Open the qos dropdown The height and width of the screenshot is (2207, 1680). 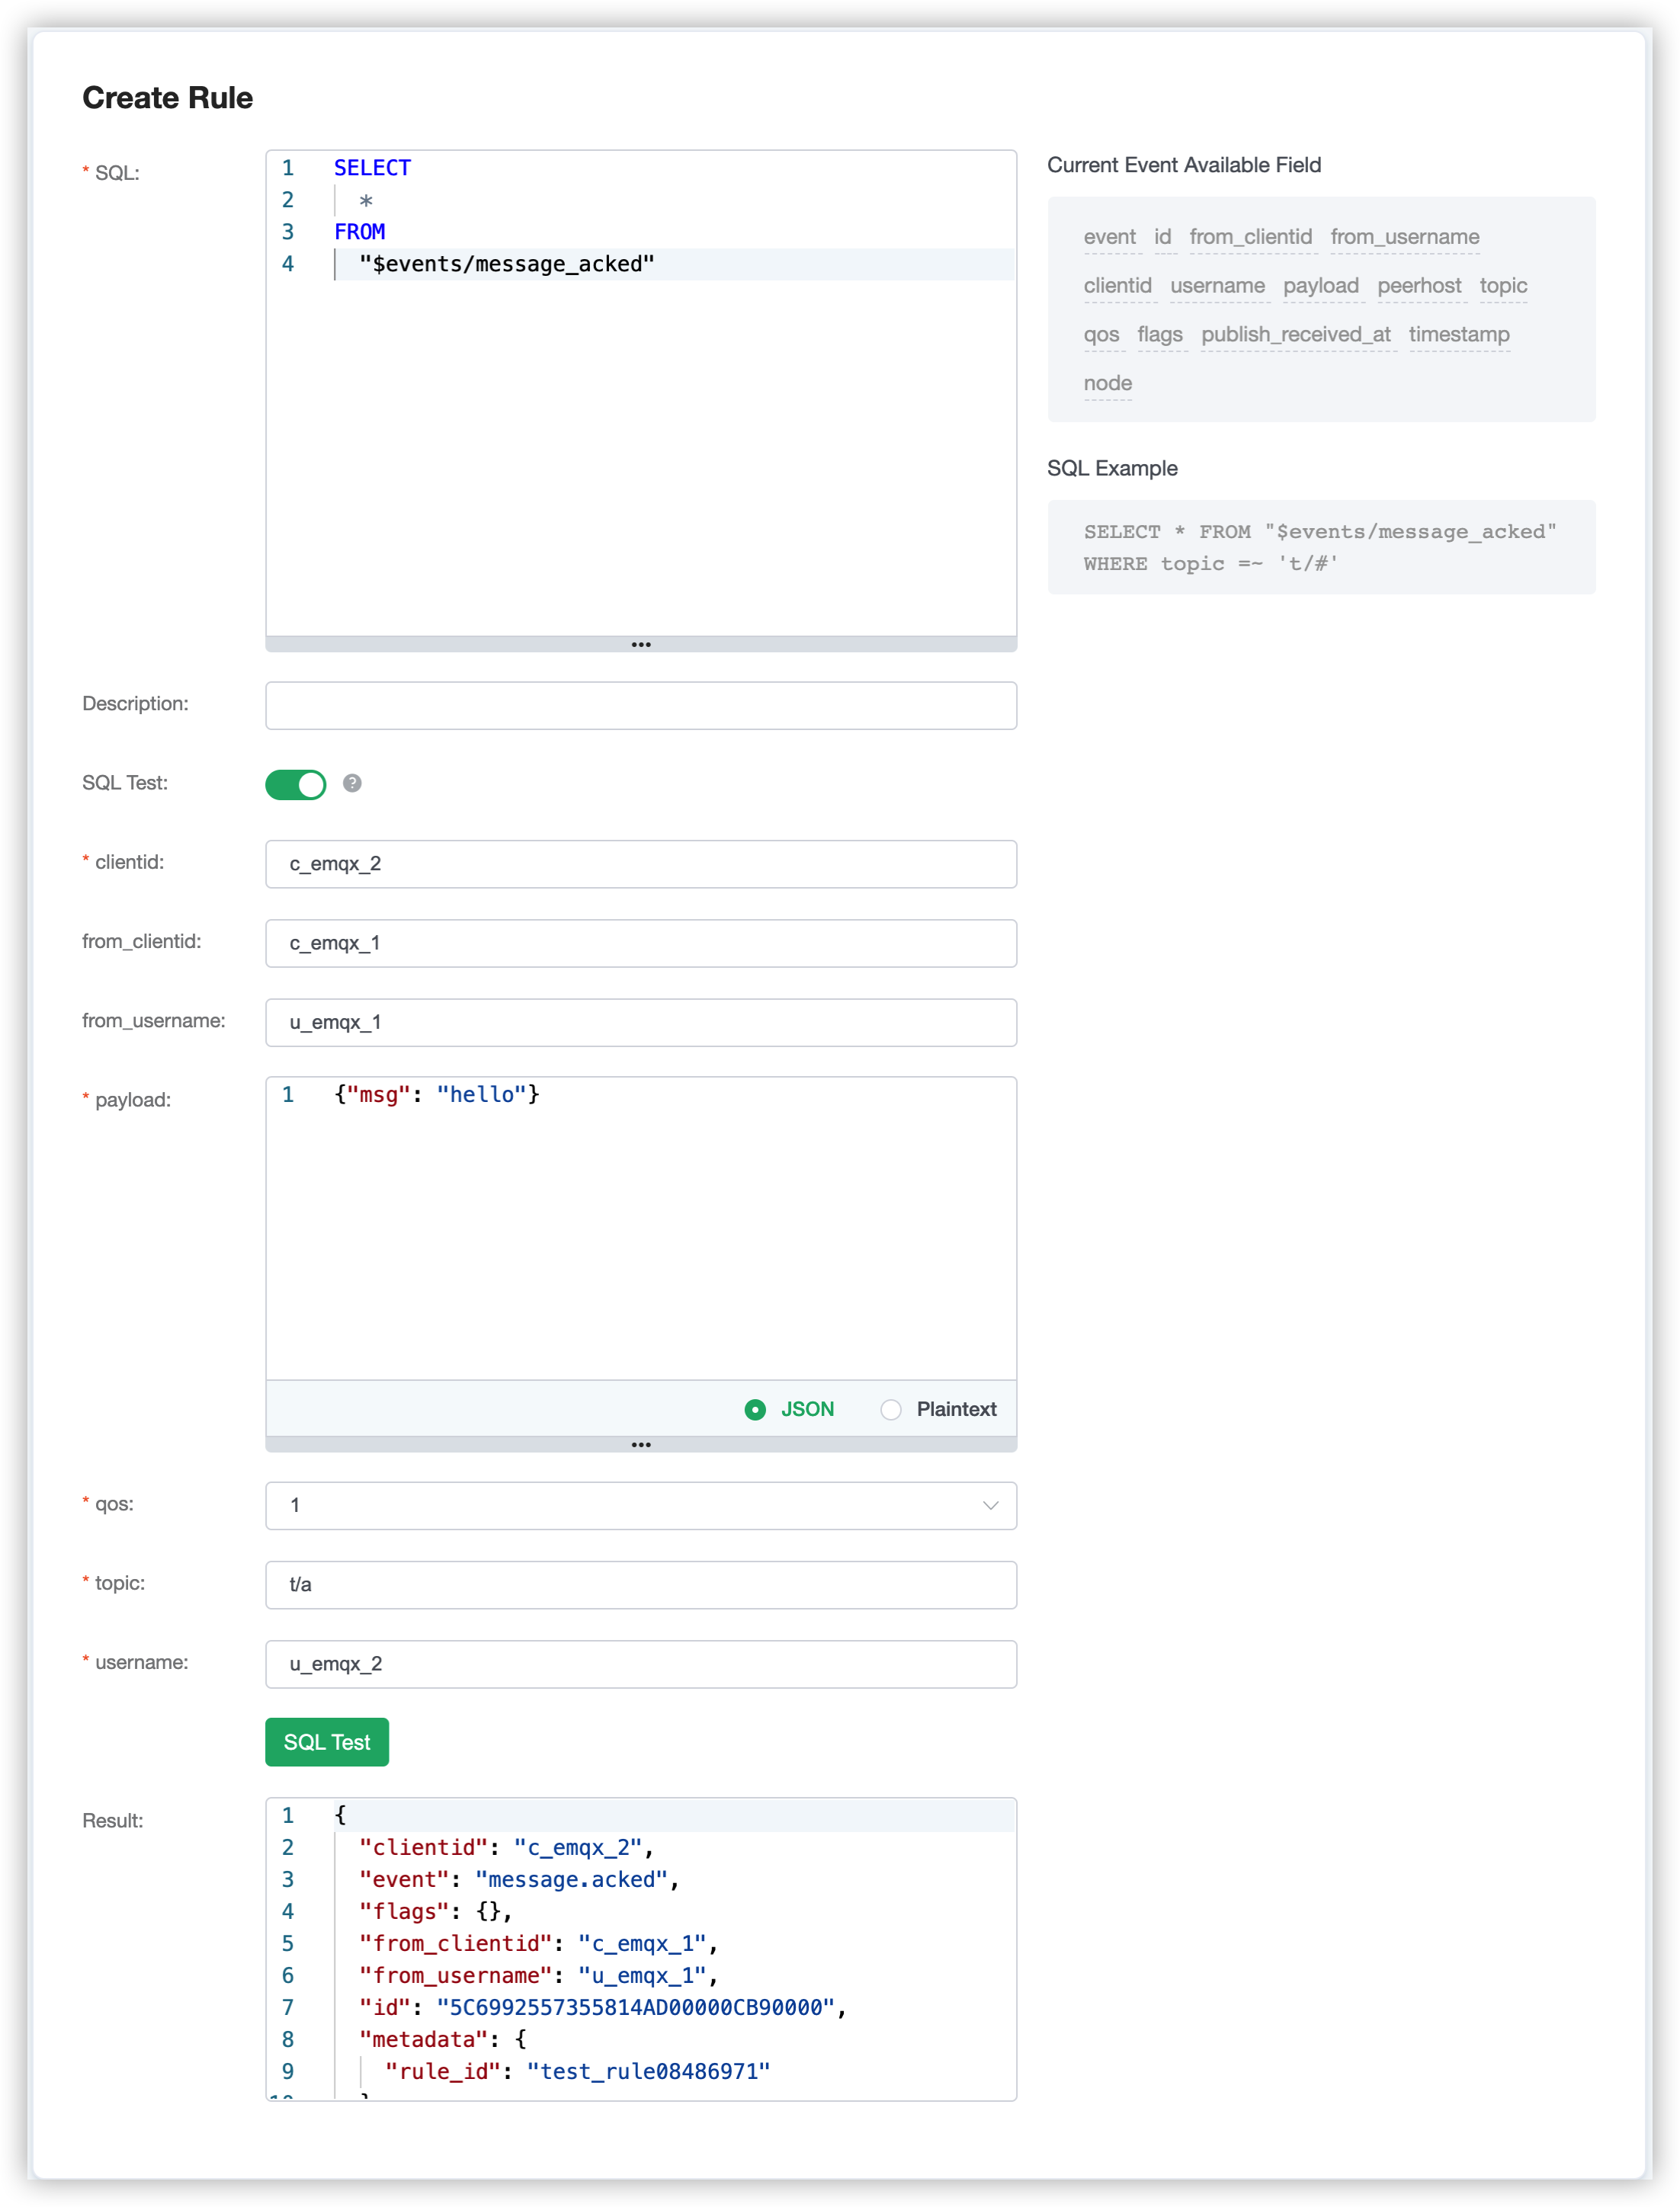coord(641,1505)
